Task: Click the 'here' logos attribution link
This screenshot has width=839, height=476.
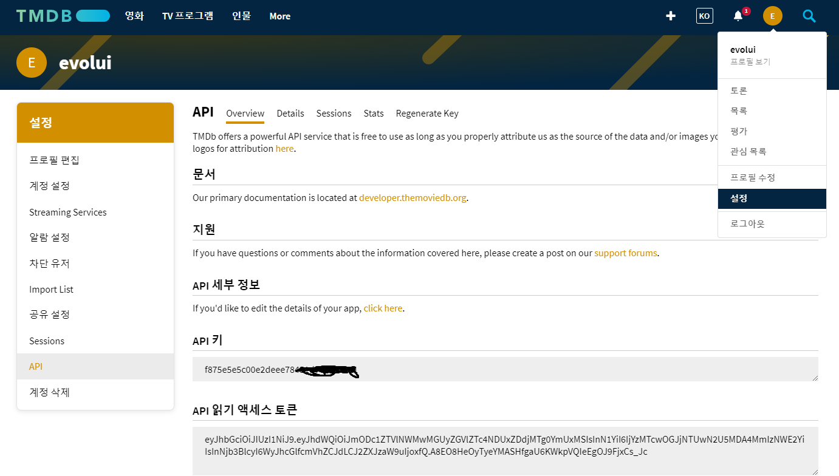Action: pyautogui.click(x=284, y=149)
